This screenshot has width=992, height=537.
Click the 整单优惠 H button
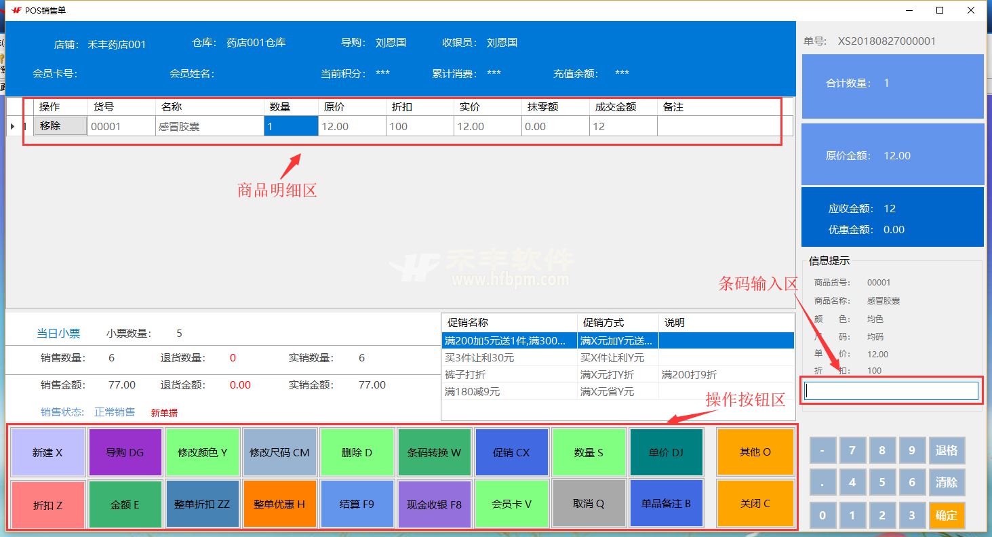pos(279,504)
